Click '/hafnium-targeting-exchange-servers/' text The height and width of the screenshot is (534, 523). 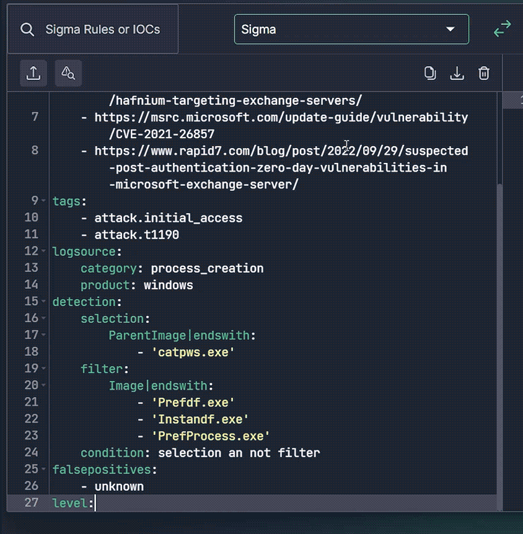(x=235, y=101)
